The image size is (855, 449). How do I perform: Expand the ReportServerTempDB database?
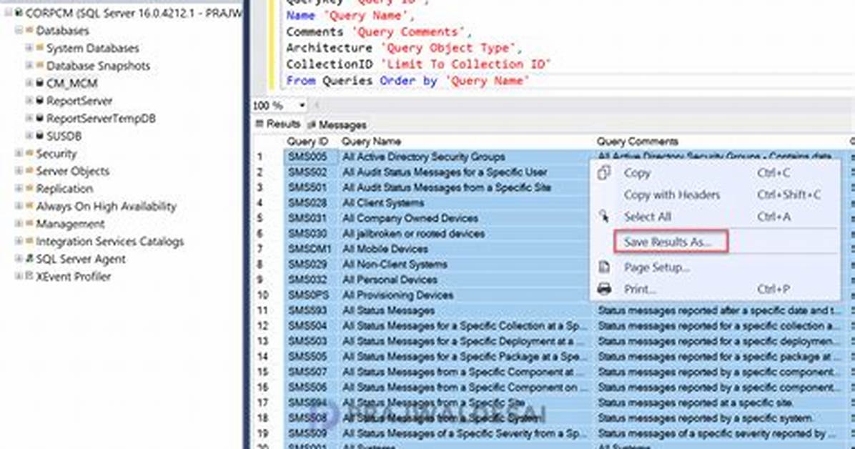(x=29, y=118)
